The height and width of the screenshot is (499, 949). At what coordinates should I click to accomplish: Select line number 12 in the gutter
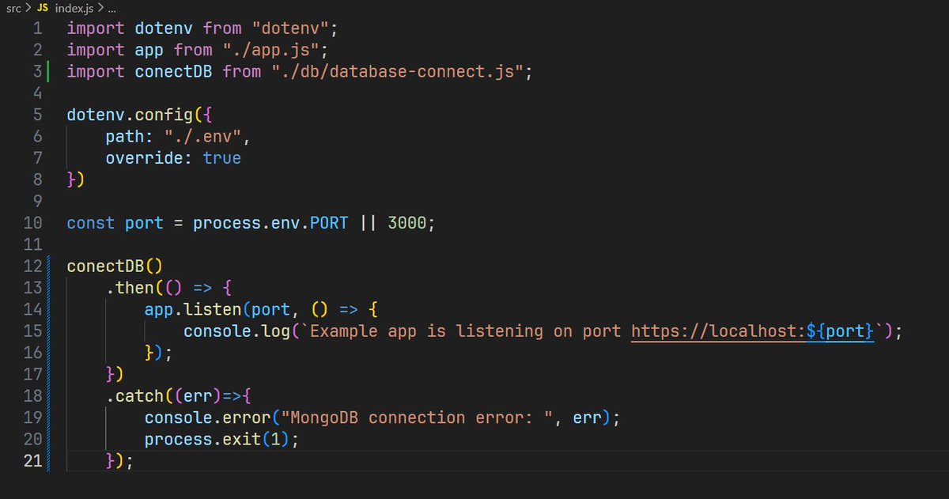click(x=32, y=266)
